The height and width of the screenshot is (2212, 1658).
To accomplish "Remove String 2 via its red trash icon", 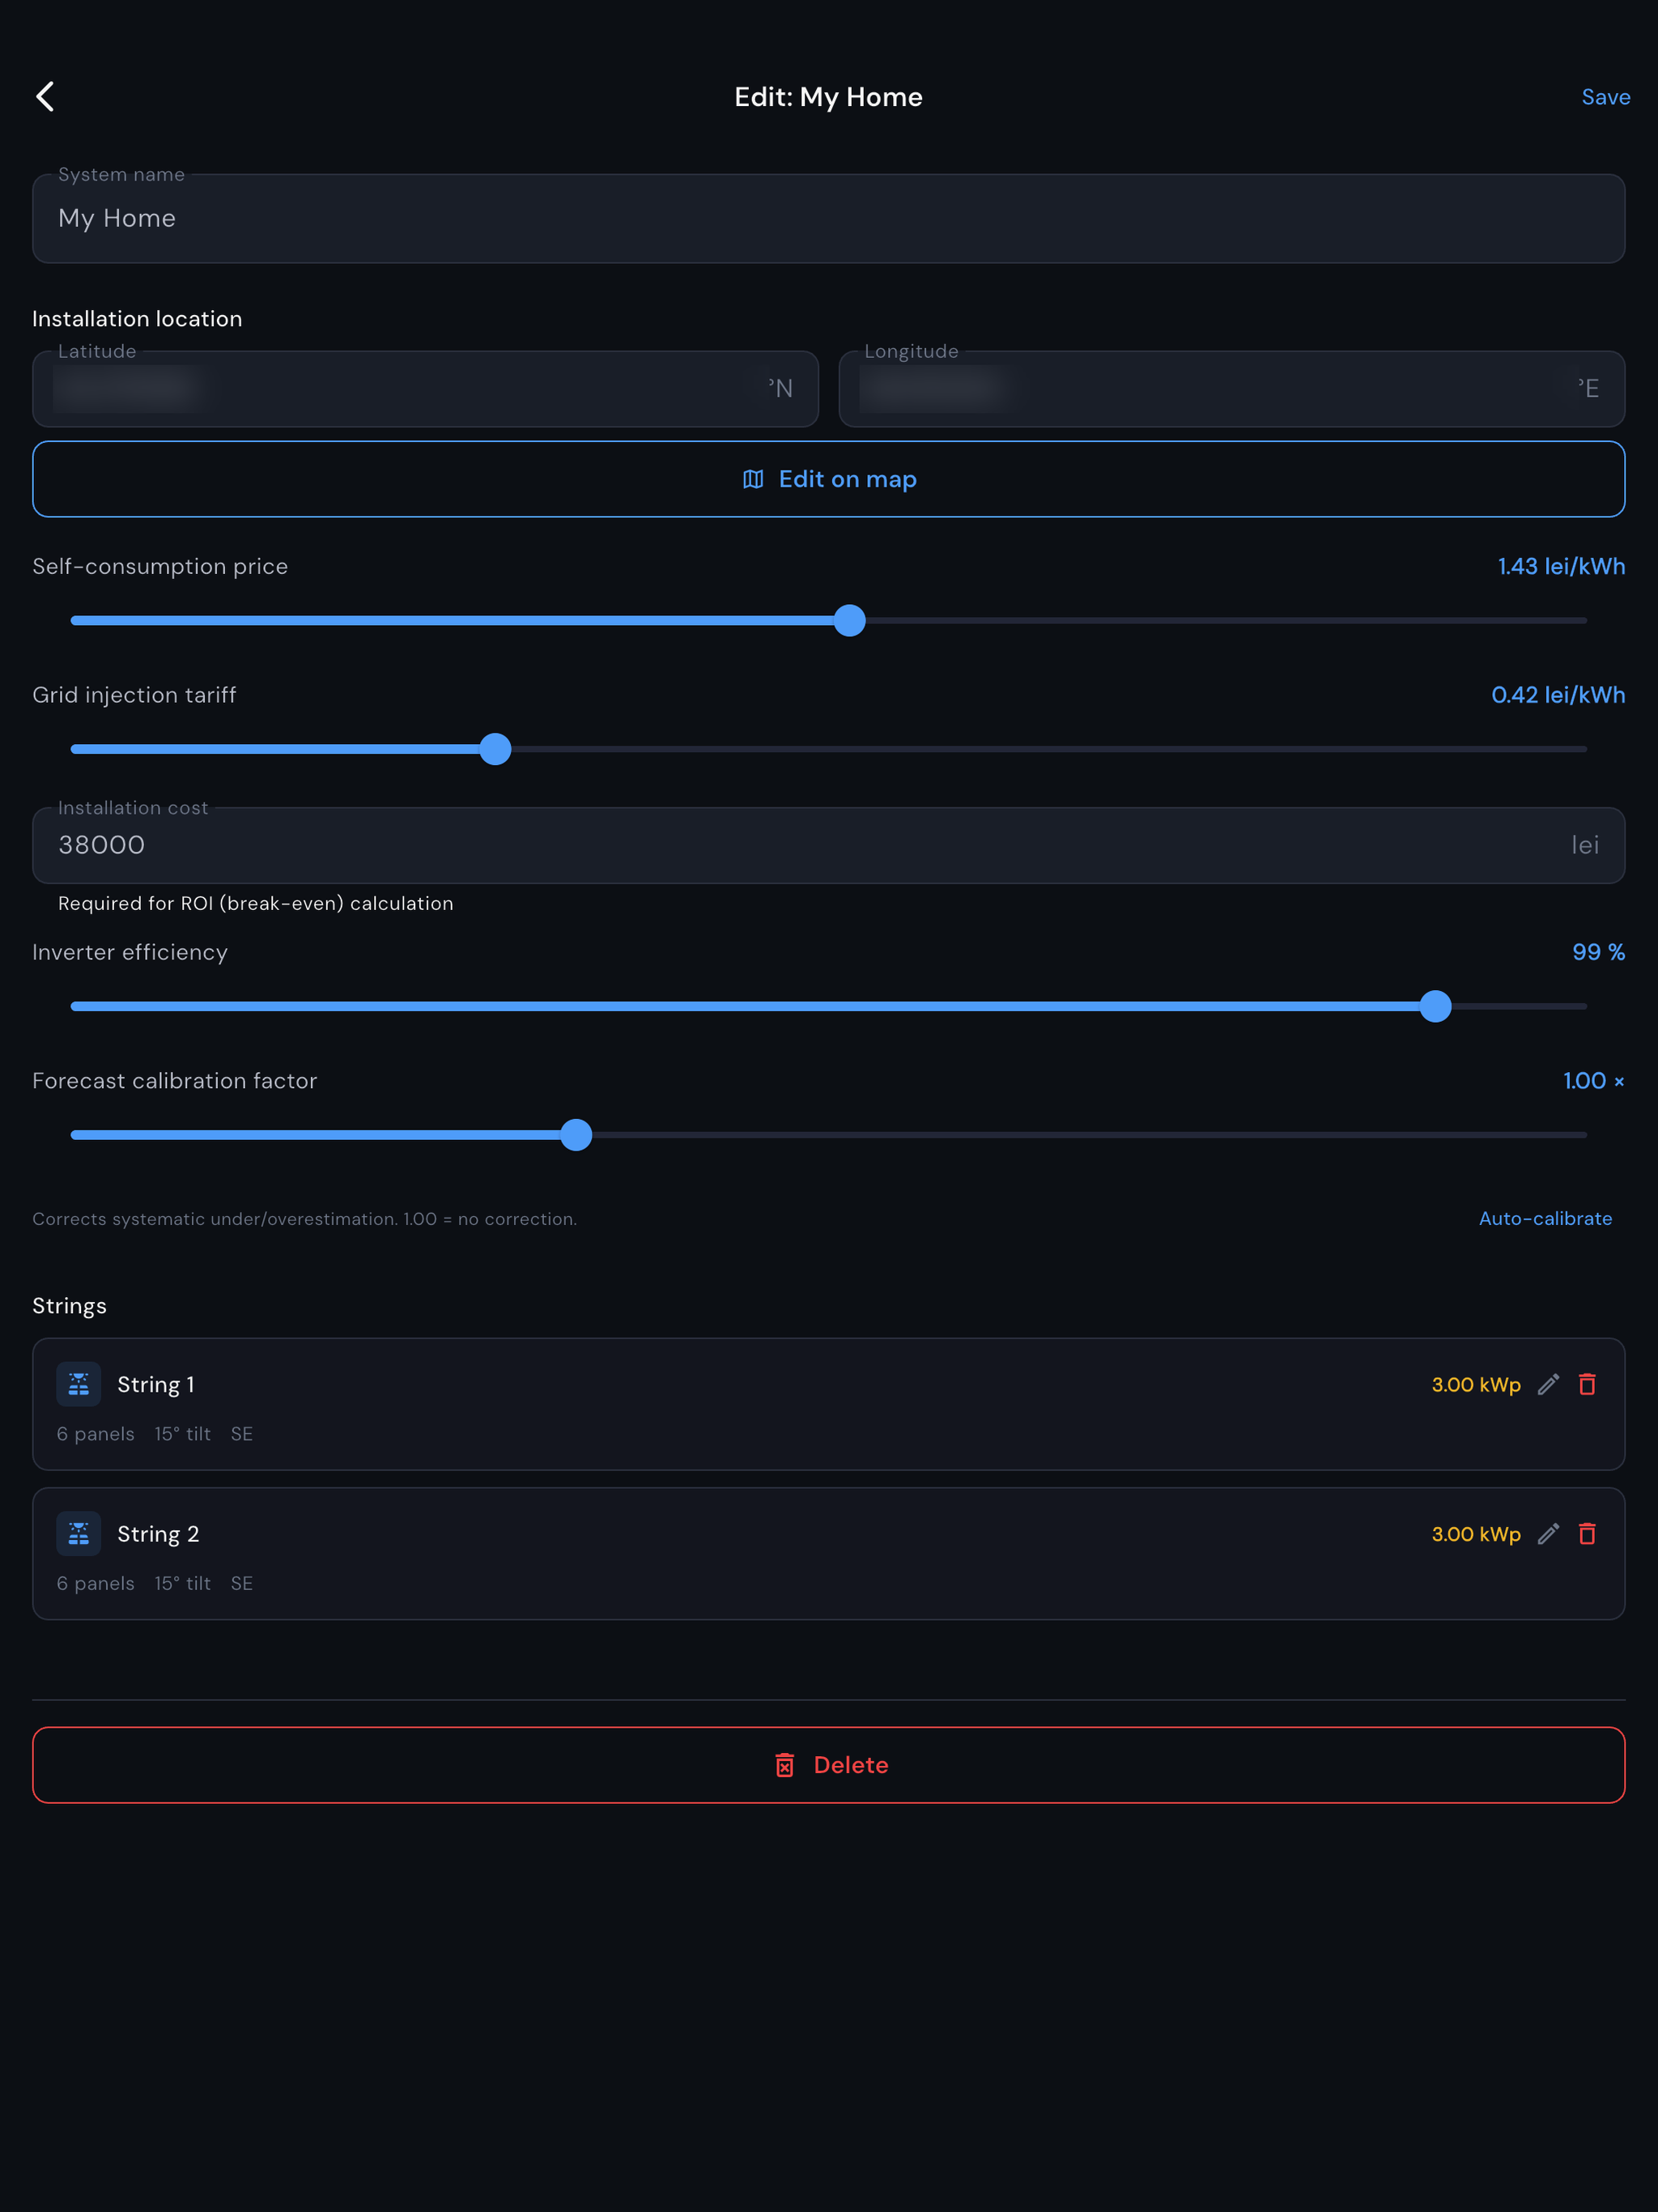I will tap(1587, 1534).
